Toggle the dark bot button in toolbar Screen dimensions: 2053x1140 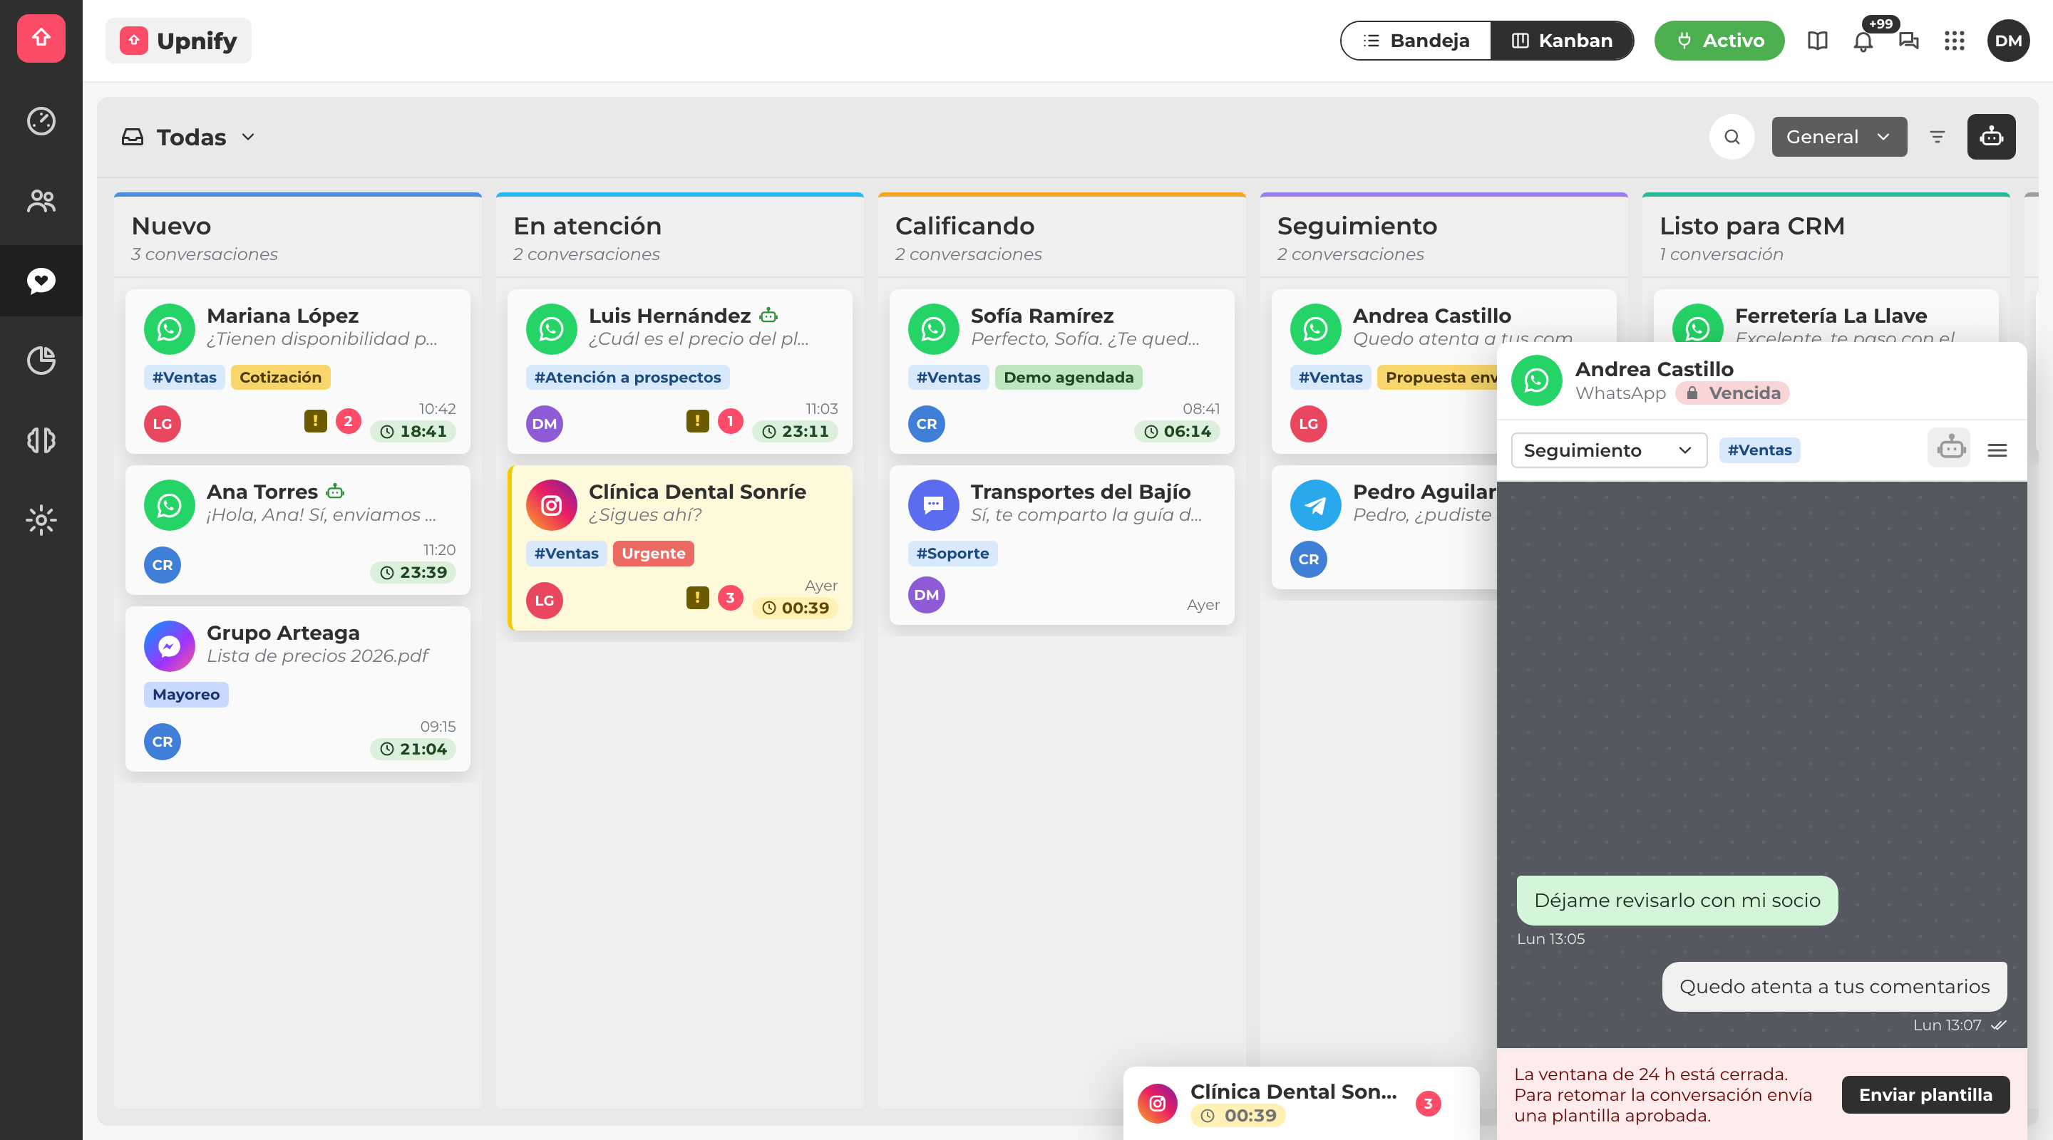coord(1991,137)
